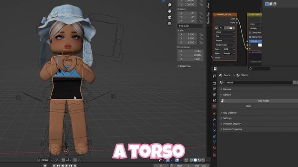This screenshot has height=167, width=298.
Task: Switch to rendered viewport shading
Action: pyautogui.click(x=203, y=160)
